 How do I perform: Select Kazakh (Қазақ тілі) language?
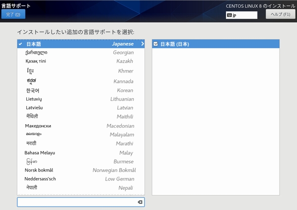[x=81, y=61]
